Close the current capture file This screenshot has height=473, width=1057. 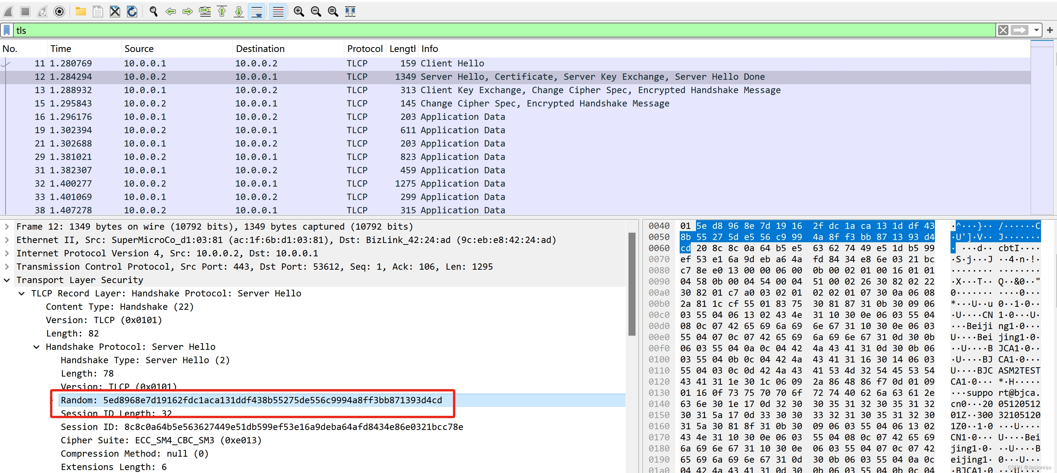115,12
